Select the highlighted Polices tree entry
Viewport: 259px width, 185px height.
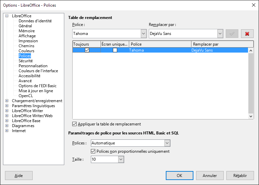coord(25,56)
